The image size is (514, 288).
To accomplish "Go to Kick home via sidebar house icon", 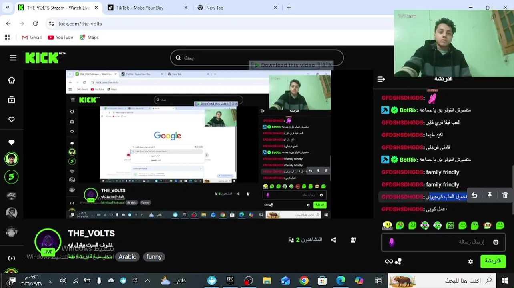I will click(x=12, y=80).
